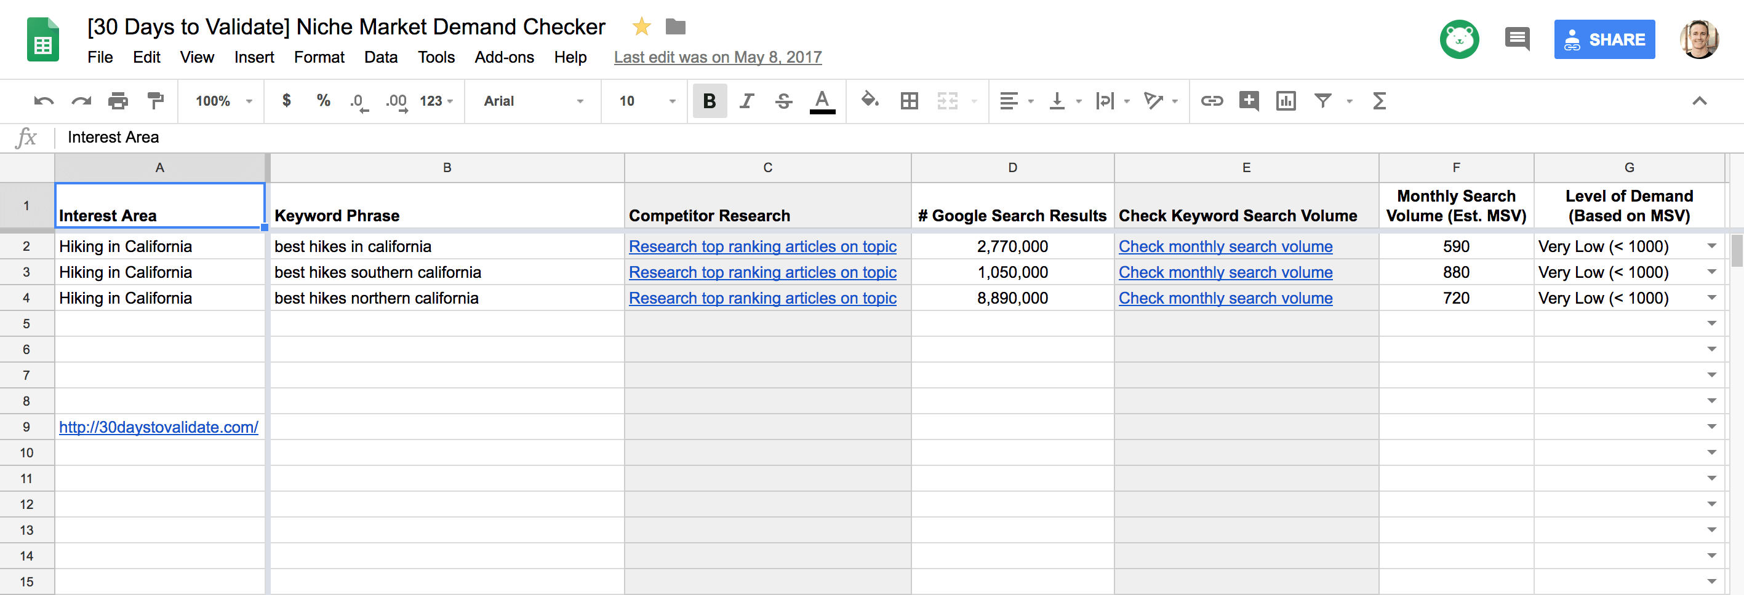Viewport: 1744px width, 595px height.
Task: Follow the http://30daystovalidate.com/ link
Action: (x=158, y=427)
